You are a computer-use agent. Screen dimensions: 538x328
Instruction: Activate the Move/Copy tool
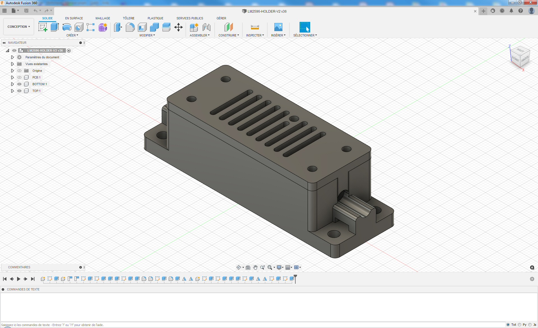(x=178, y=27)
